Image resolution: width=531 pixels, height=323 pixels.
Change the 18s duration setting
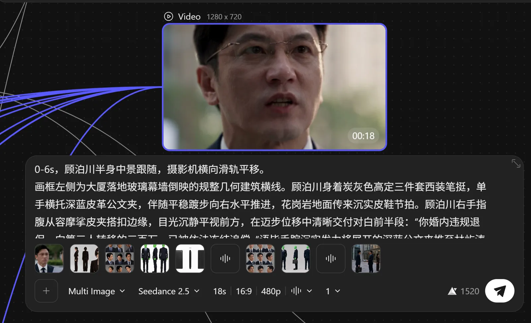[x=219, y=291]
